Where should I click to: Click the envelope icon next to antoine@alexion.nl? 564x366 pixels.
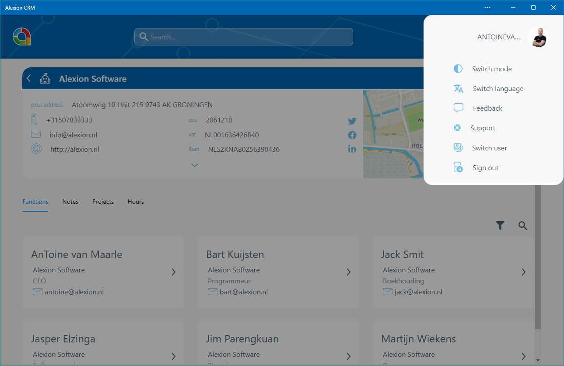click(38, 292)
